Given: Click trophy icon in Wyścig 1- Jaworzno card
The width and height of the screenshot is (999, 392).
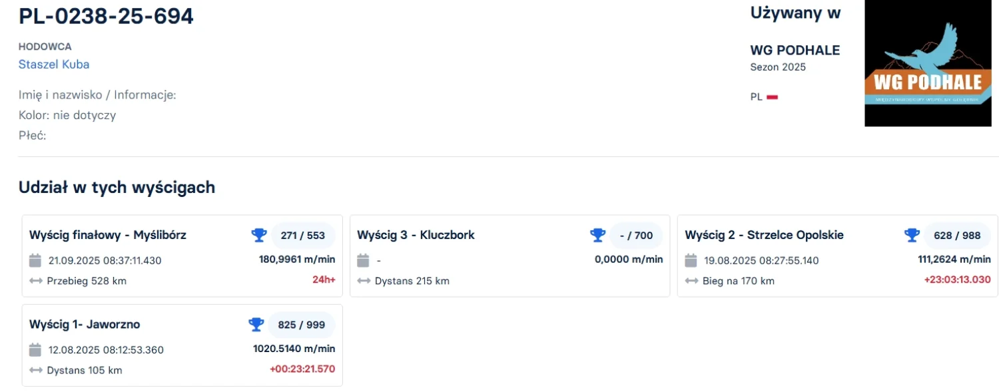Looking at the screenshot, I should [256, 325].
